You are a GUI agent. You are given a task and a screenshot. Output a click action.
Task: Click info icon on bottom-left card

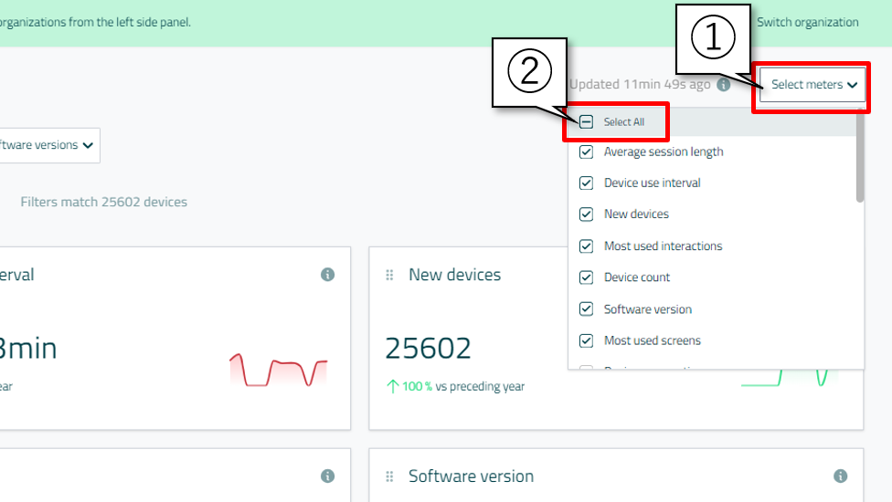pyautogui.click(x=327, y=476)
